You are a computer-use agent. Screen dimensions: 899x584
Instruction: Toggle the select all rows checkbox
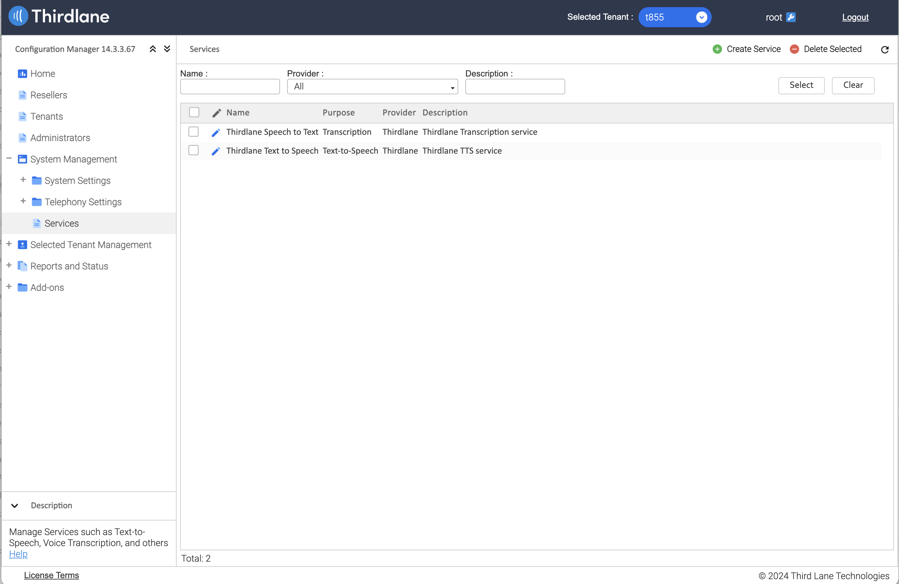pyautogui.click(x=194, y=113)
